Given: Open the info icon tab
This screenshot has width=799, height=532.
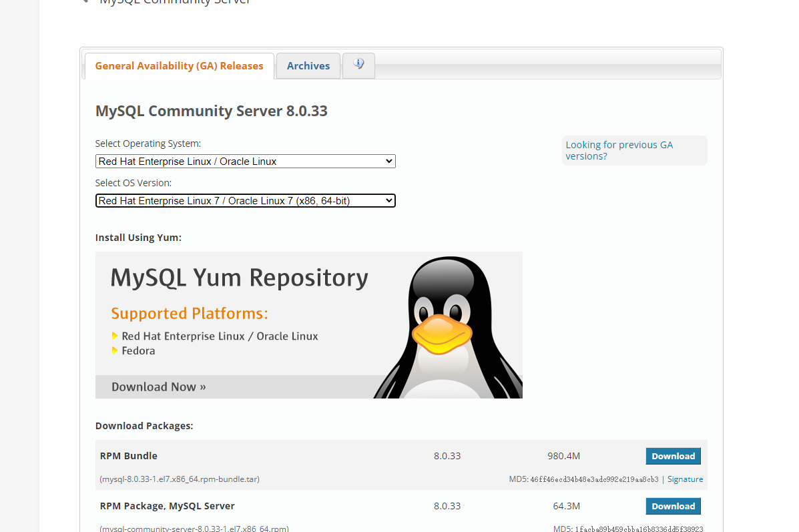Looking at the screenshot, I should click(358, 65).
